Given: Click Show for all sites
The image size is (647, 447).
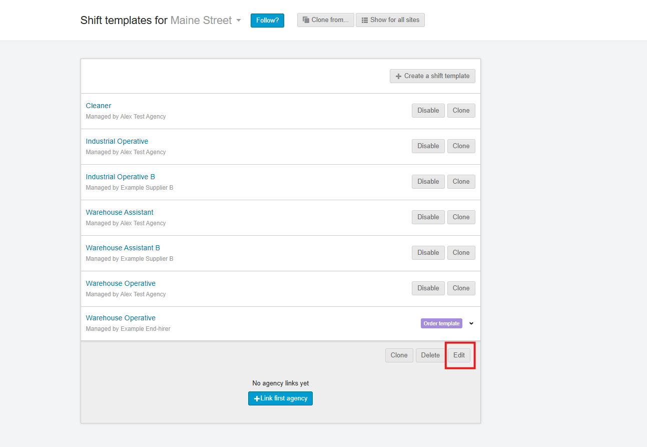Looking at the screenshot, I should coord(390,20).
